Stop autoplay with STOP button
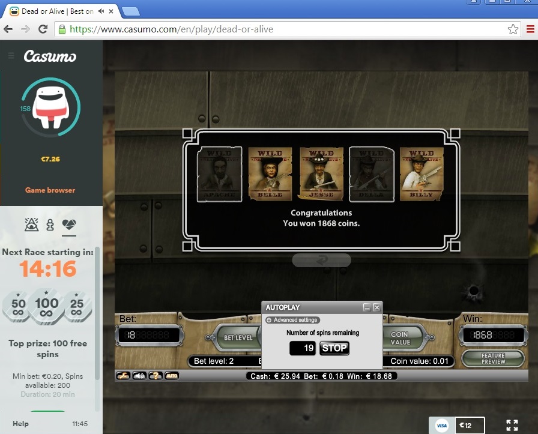 [334, 348]
